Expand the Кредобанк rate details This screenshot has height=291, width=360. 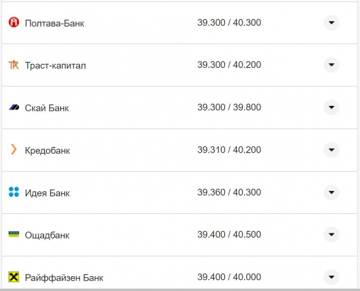331,150
